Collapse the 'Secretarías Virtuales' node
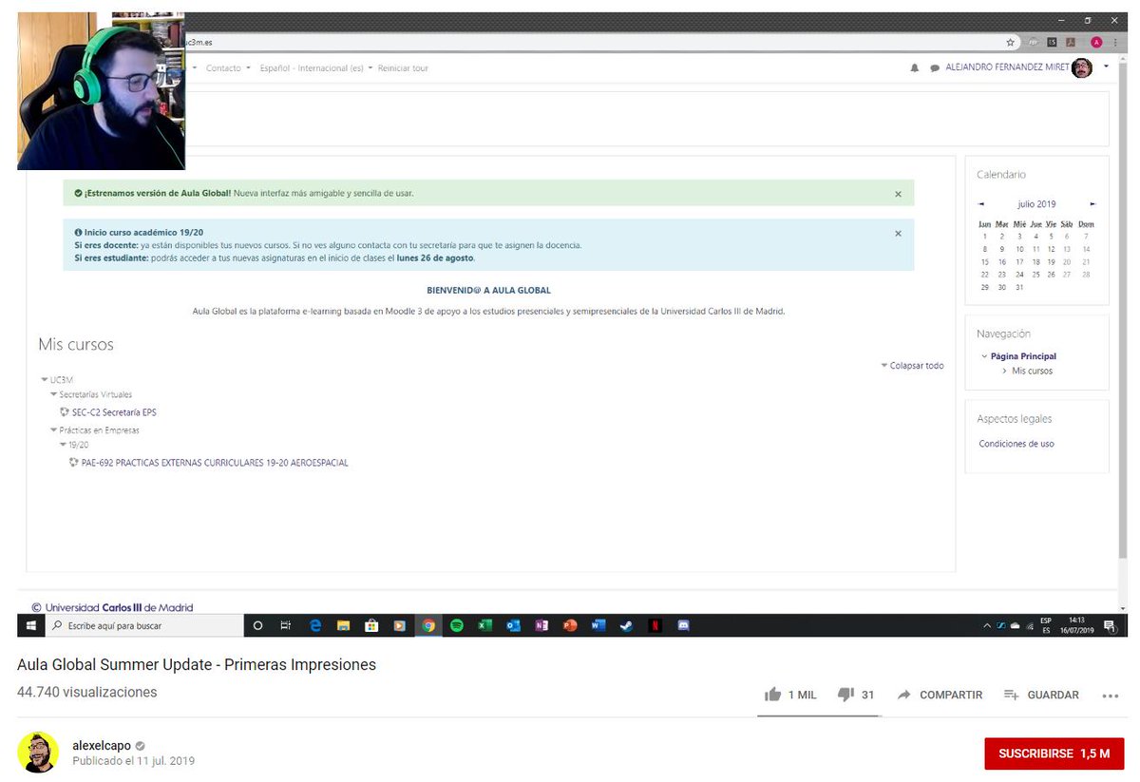This screenshot has width=1140, height=782. [x=54, y=394]
